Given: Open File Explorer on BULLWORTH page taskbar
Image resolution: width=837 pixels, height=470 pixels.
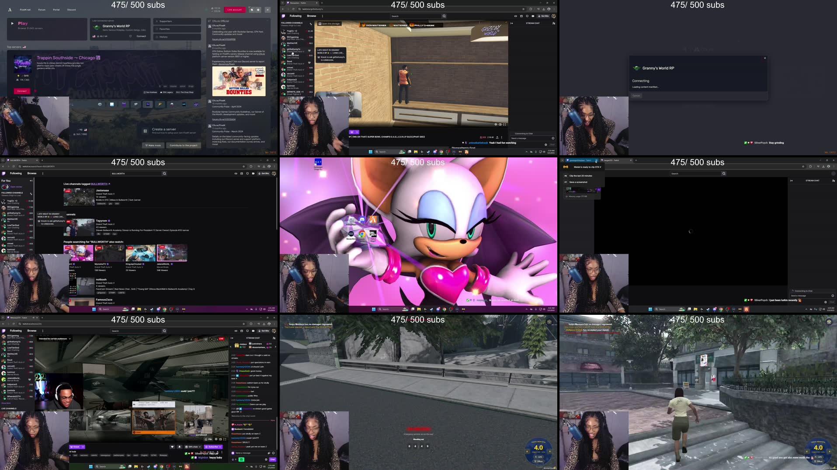Looking at the screenshot, I should pos(139,309).
